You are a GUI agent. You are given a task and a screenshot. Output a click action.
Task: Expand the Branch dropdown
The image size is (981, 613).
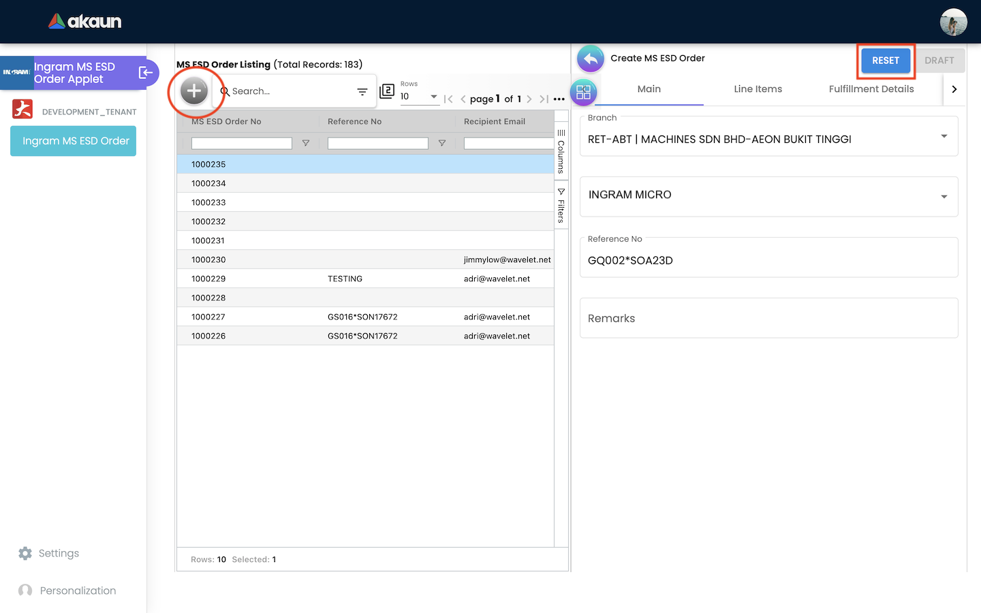point(944,136)
